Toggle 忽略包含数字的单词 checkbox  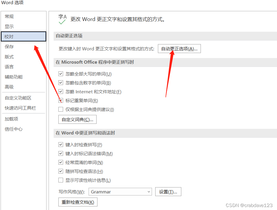(x=61, y=83)
